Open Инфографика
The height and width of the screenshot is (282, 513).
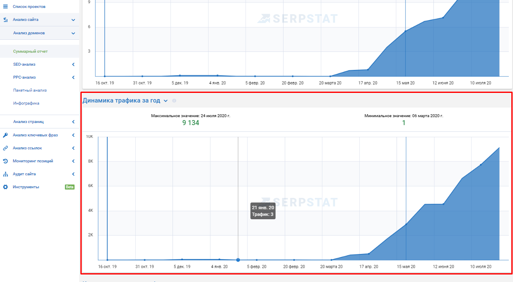pyautogui.click(x=26, y=103)
